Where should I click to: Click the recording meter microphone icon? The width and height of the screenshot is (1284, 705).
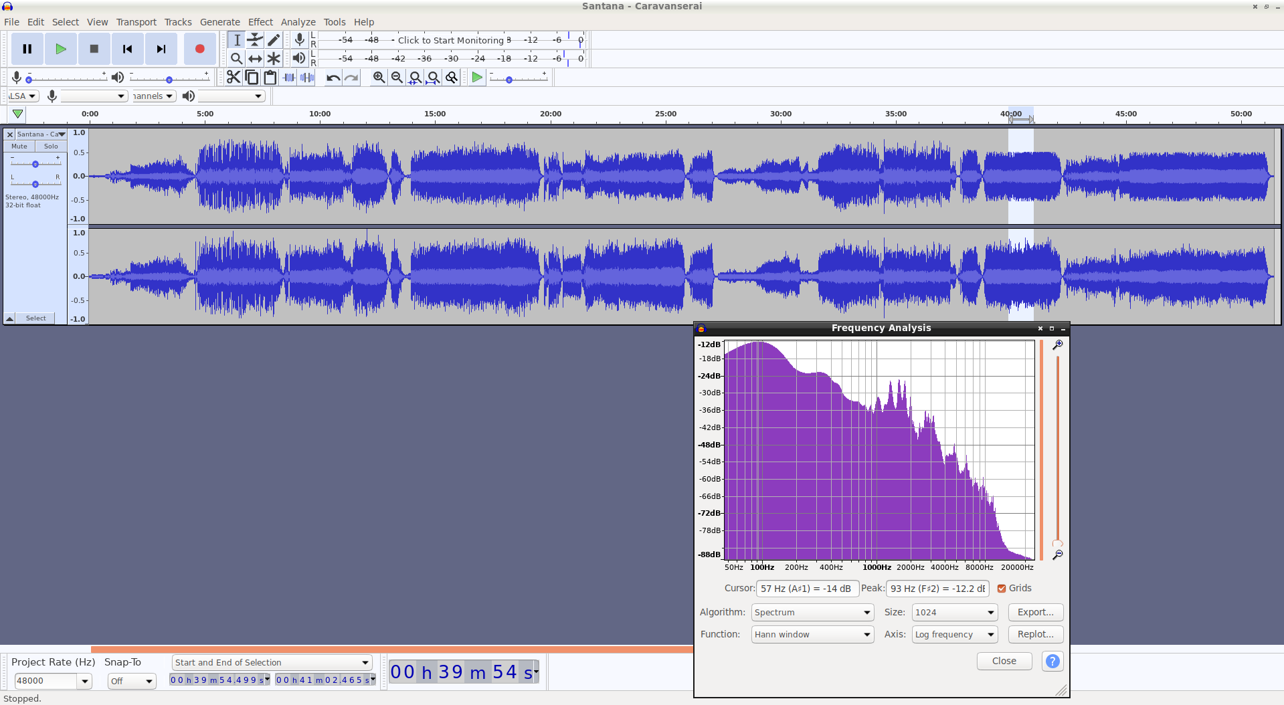300,39
